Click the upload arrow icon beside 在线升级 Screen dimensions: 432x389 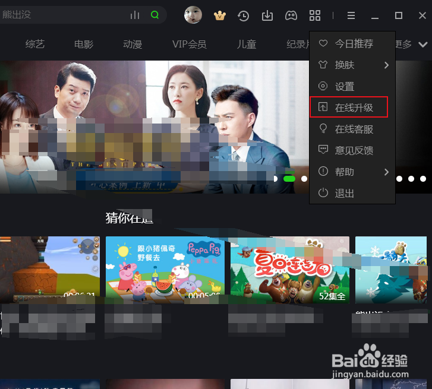[x=323, y=107]
